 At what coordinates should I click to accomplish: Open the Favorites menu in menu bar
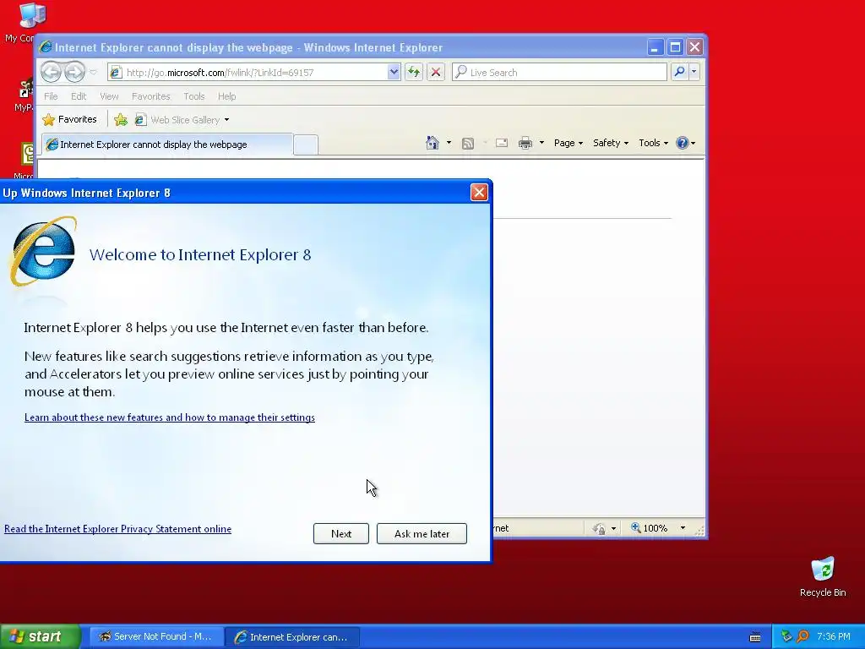[x=150, y=96]
